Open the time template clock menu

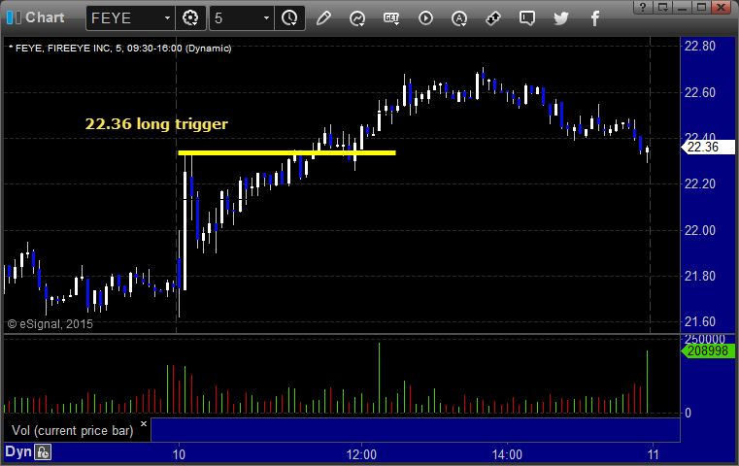(x=289, y=18)
